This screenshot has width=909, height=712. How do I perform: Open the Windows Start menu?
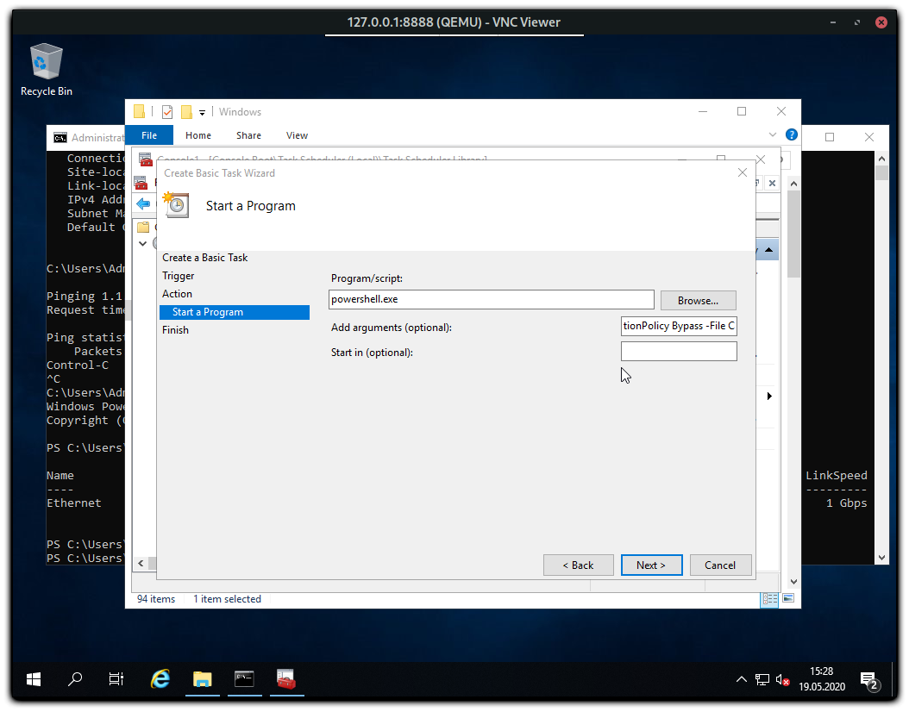tap(34, 679)
